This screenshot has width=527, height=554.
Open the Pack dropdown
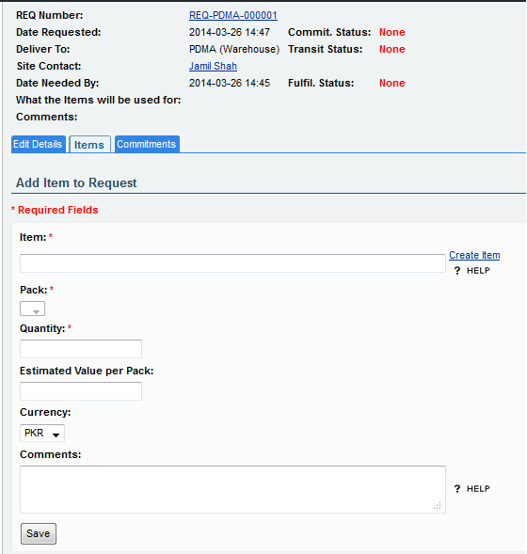[x=33, y=309]
